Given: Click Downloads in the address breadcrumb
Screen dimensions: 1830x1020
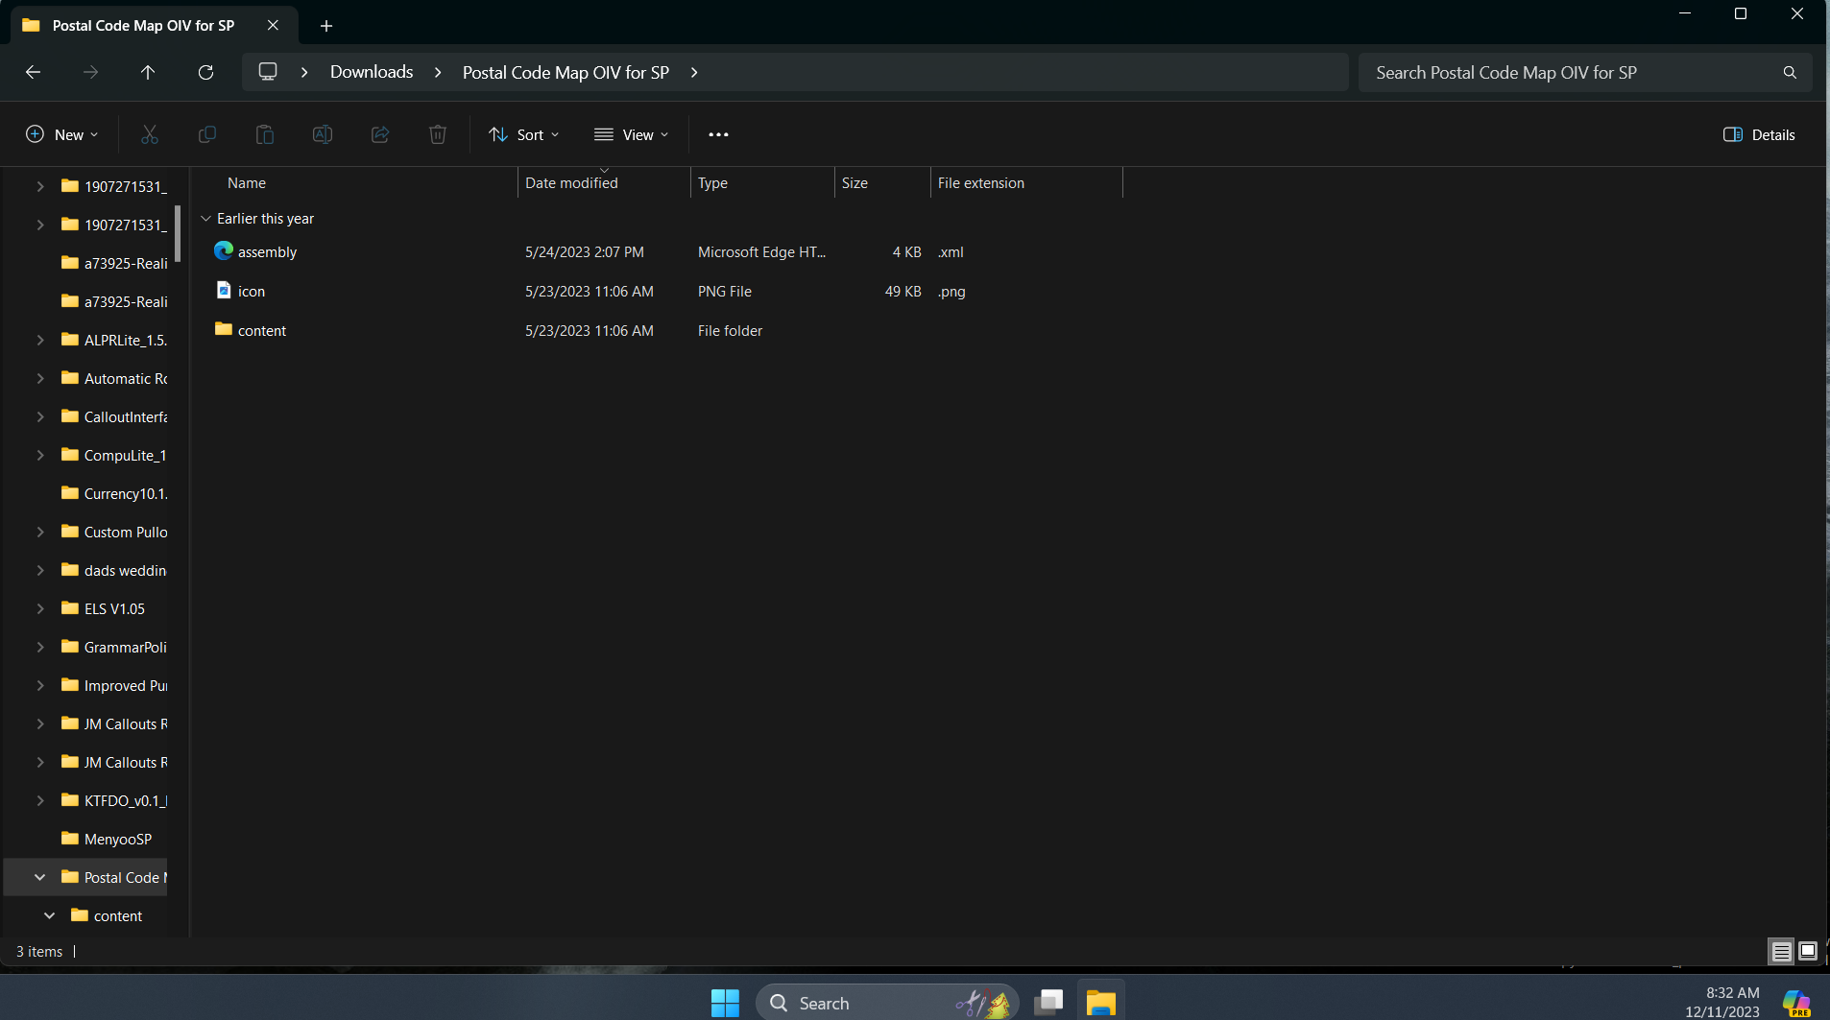Looking at the screenshot, I should [x=372, y=73].
